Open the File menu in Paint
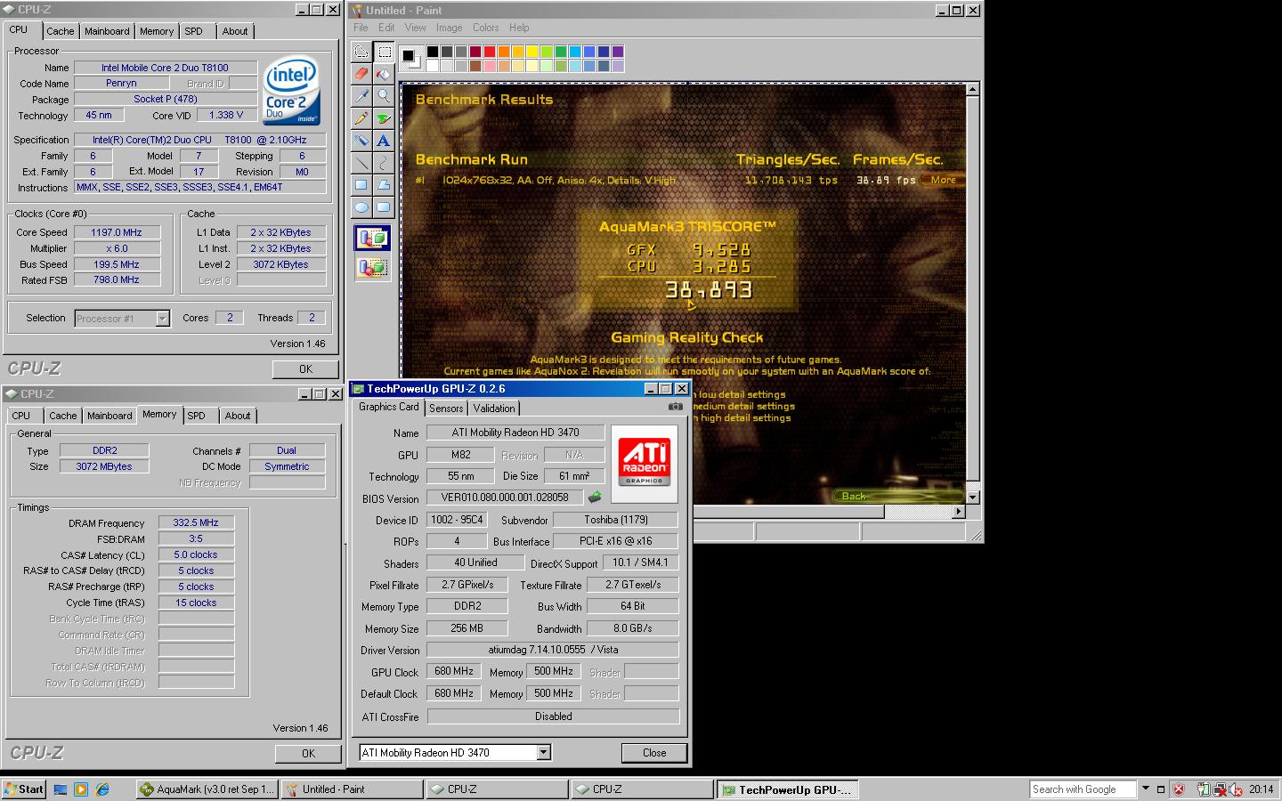The image size is (1282, 801). [361, 28]
